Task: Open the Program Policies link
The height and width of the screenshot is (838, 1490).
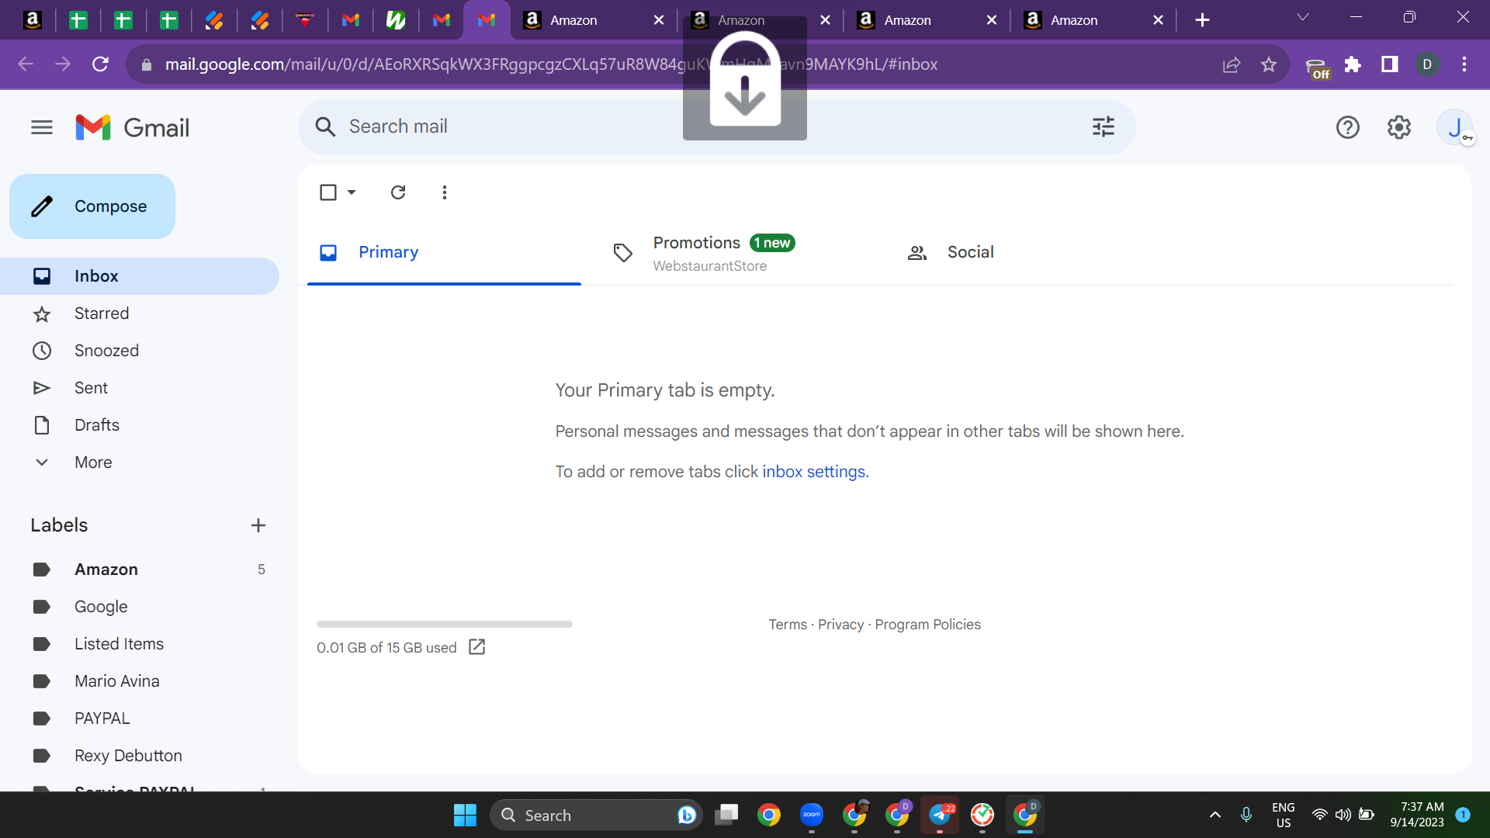Action: pyautogui.click(x=927, y=625)
